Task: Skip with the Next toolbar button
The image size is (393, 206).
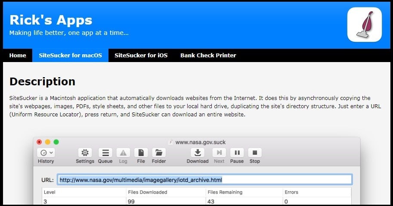Action: [219, 153]
